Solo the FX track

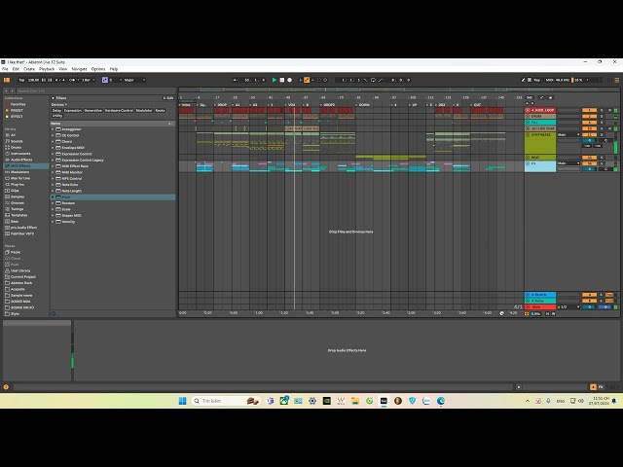602,163
